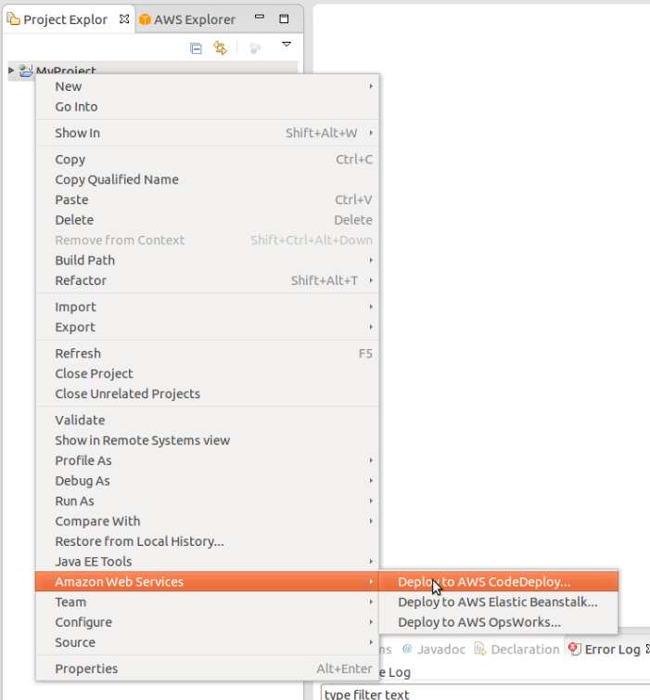
Task: Select Refresh in the context menu
Action: point(208,353)
